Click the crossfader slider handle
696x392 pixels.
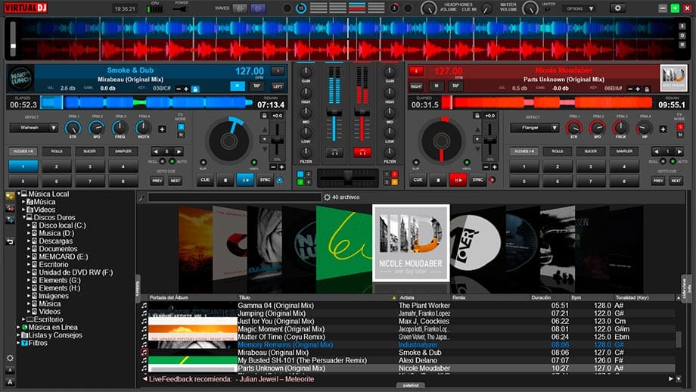[348, 177]
